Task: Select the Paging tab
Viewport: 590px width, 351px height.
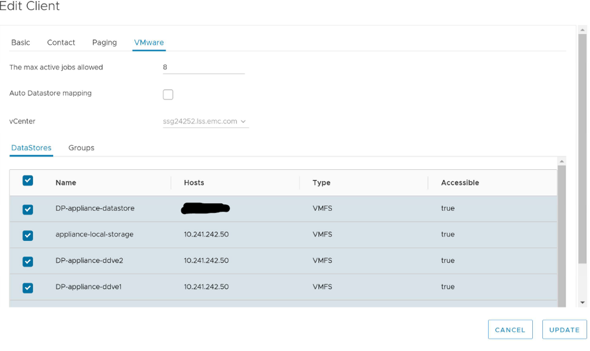Action: point(104,42)
